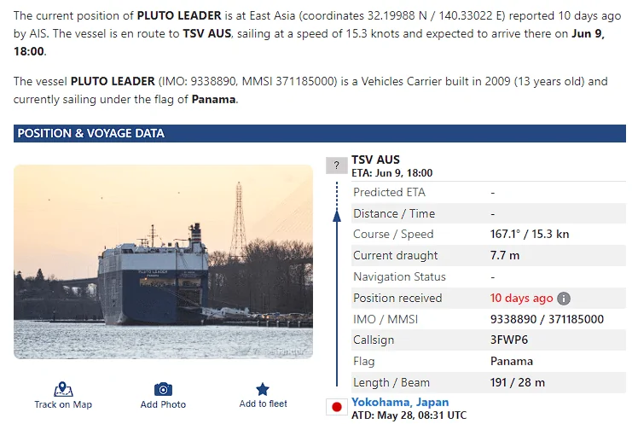Click the flag value 'Panama' in table
This screenshot has height=424, width=632.
click(x=512, y=361)
